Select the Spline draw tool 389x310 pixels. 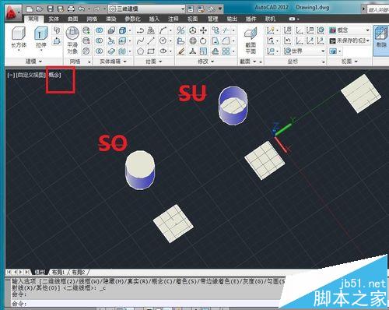140,41
